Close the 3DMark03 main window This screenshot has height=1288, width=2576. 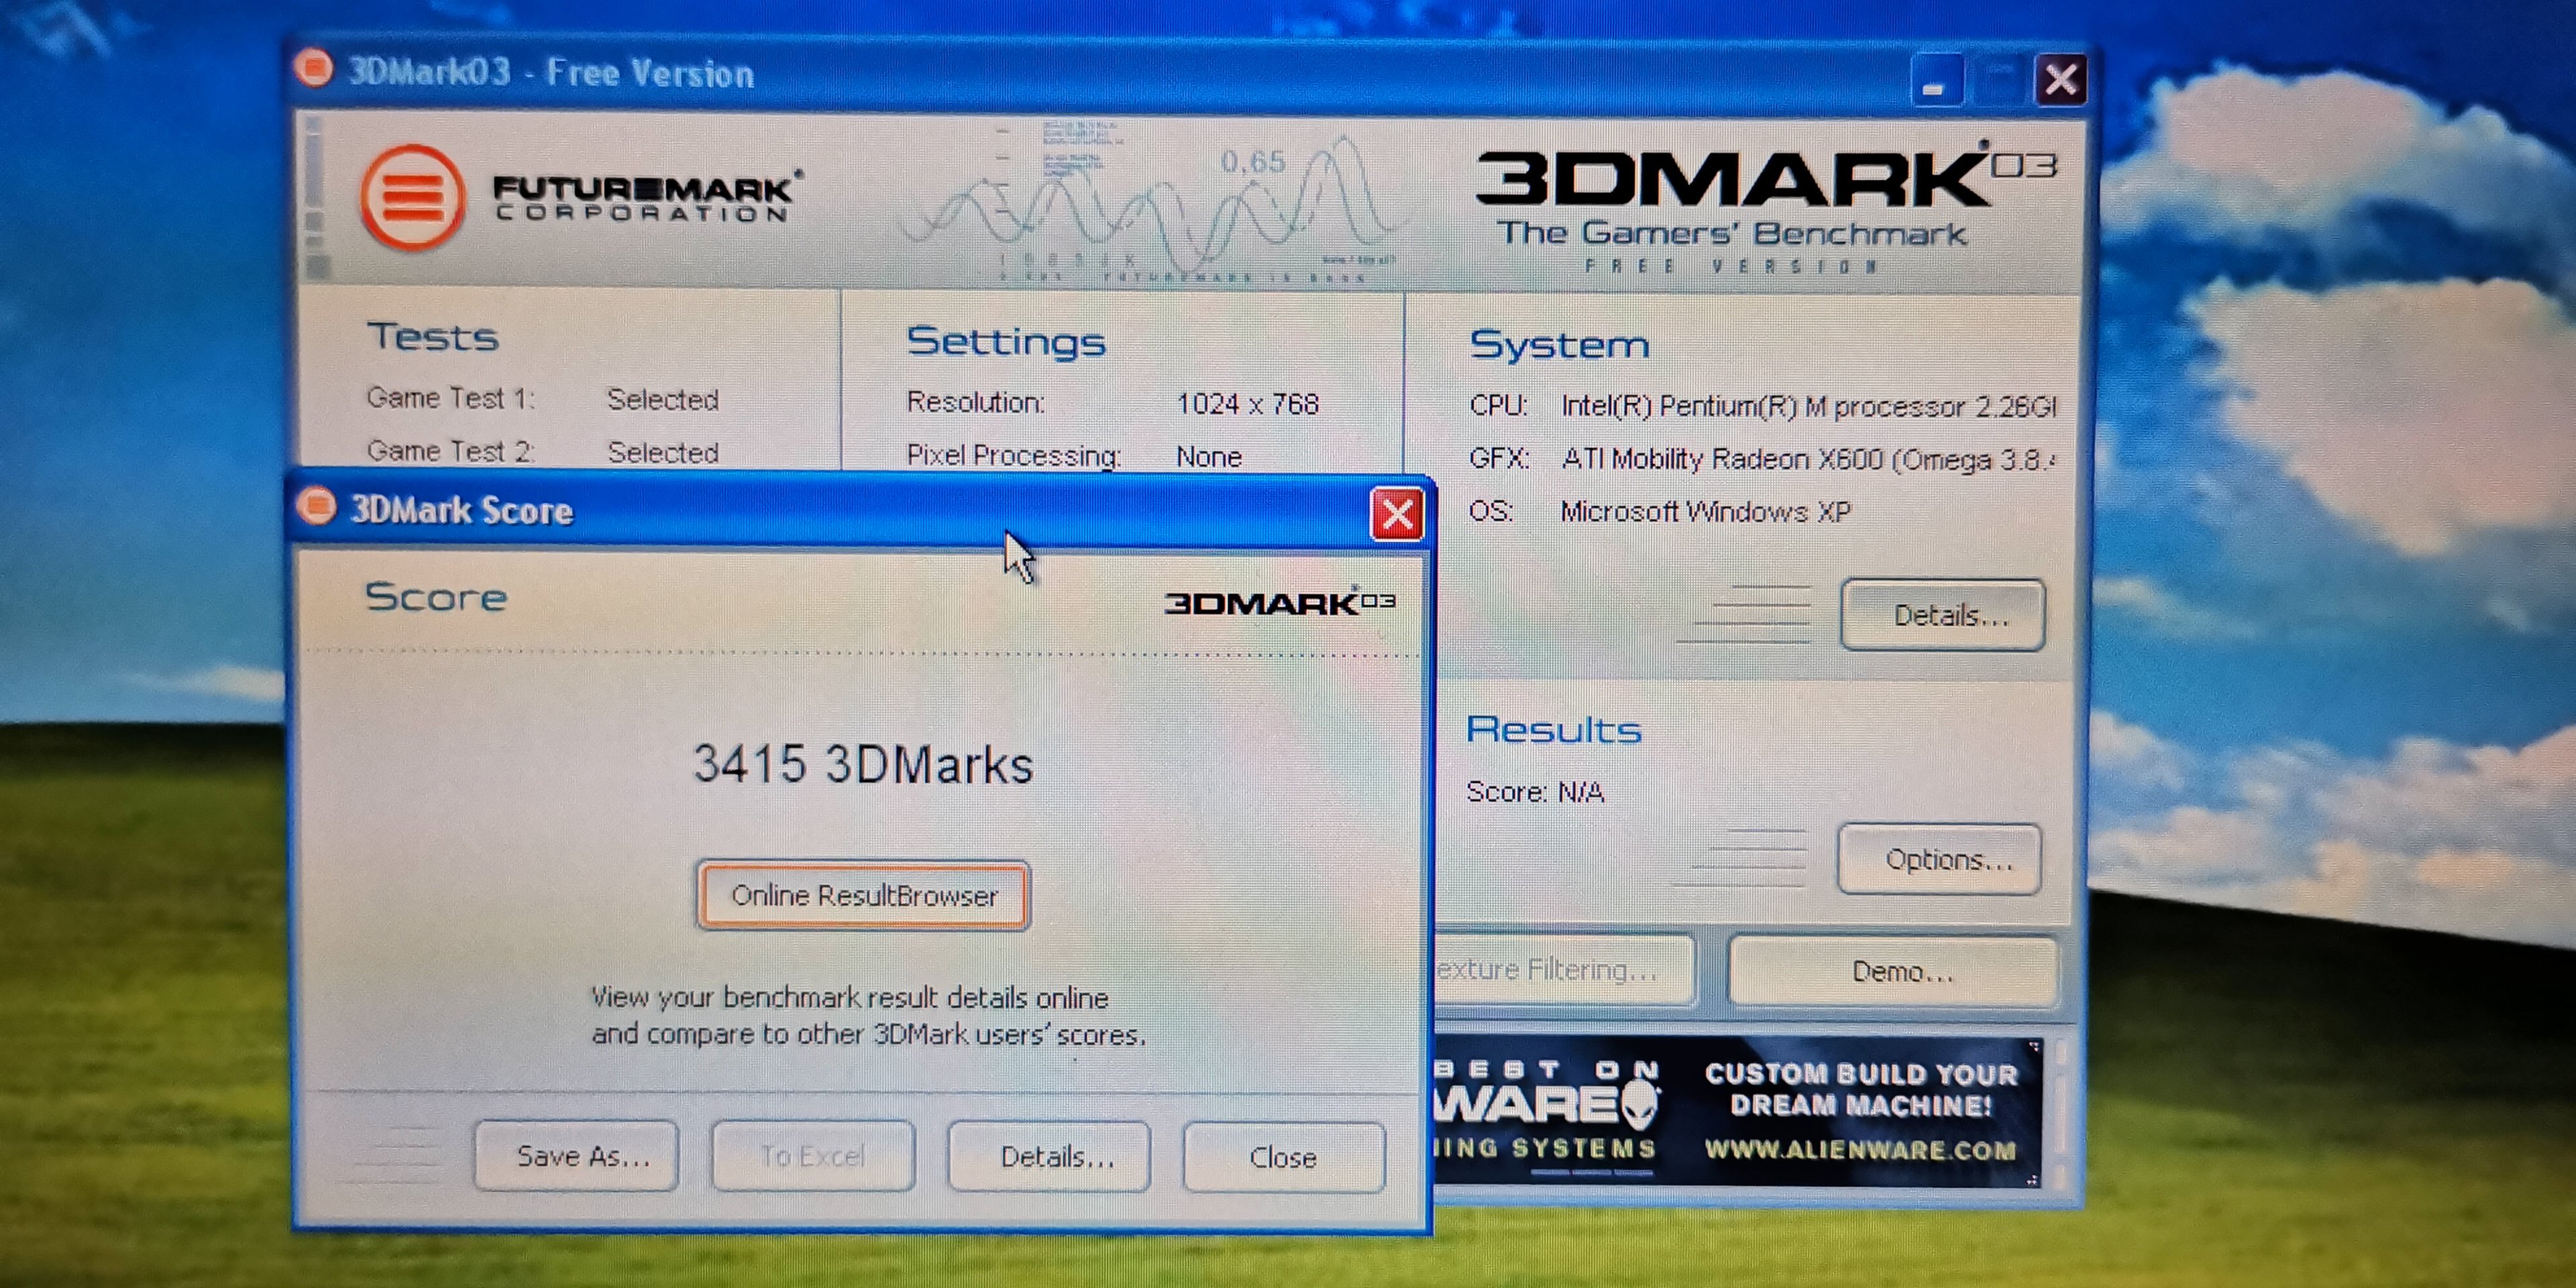click(2060, 80)
